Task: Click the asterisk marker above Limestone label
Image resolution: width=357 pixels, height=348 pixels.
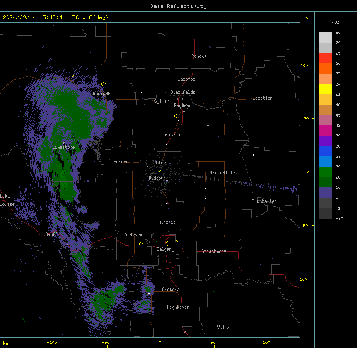Action: pyautogui.click(x=63, y=143)
